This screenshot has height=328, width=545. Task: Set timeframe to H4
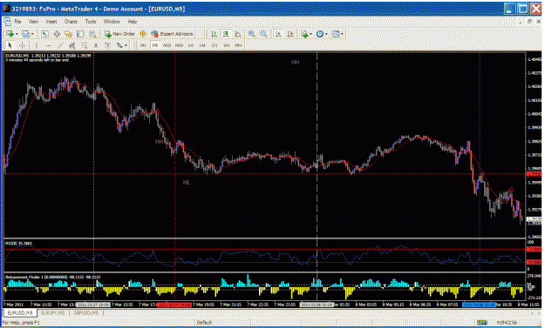pos(202,45)
